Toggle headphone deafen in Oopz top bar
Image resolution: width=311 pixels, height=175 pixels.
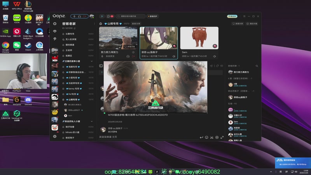point(80,16)
